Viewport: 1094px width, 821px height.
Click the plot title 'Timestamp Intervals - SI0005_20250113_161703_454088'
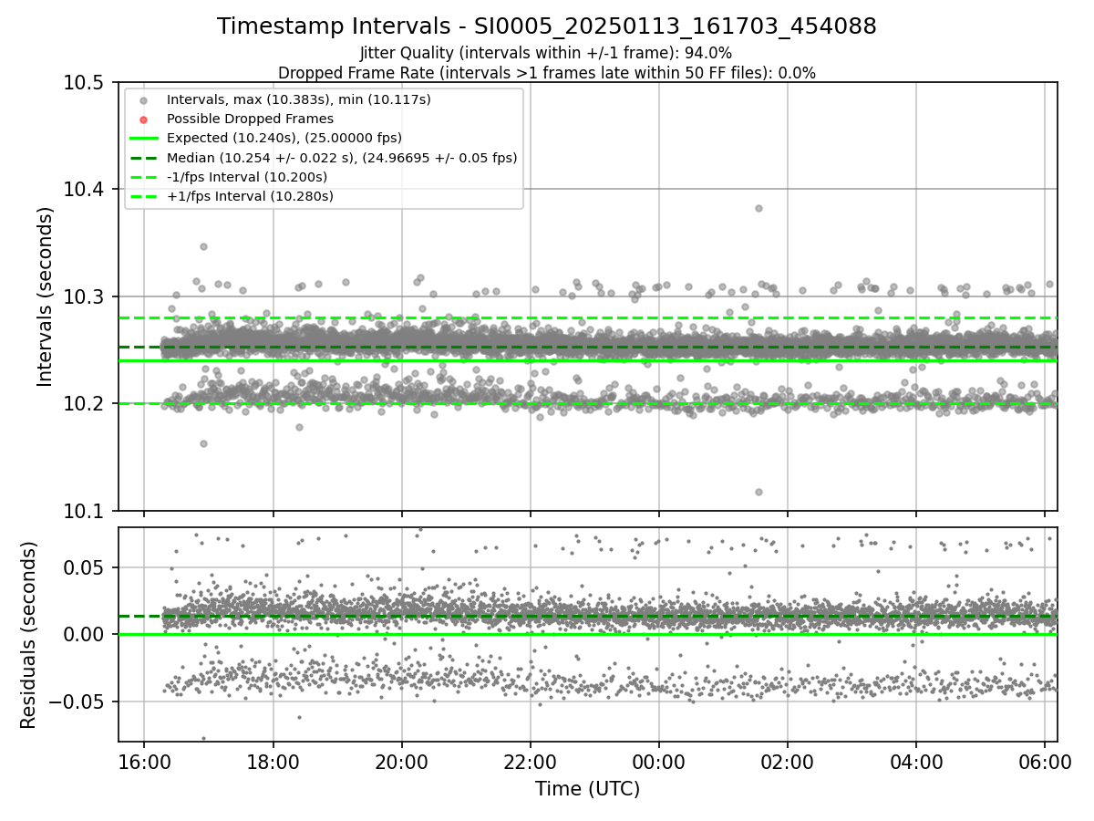(546, 26)
